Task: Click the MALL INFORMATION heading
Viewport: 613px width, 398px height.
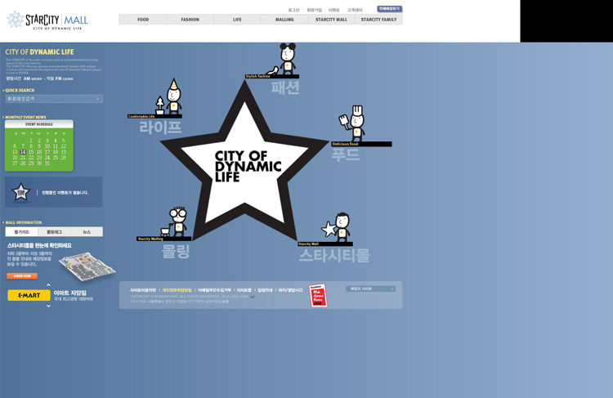Action: click(24, 222)
